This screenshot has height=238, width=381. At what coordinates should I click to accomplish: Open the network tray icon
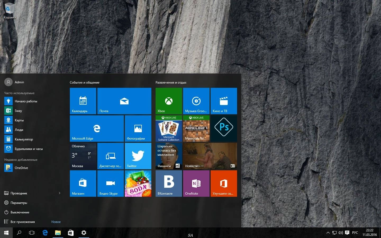pos(334,233)
